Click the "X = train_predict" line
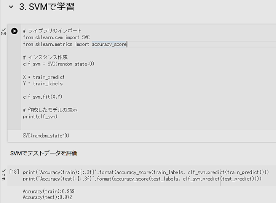 pos(43,77)
